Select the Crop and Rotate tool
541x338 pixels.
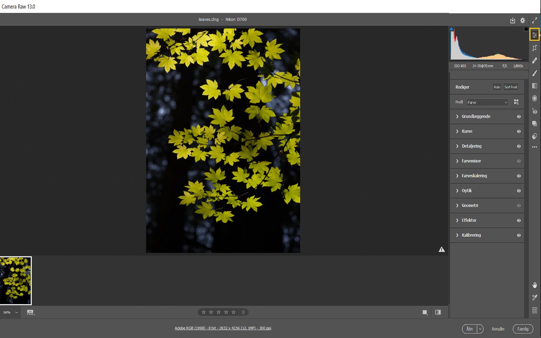[x=534, y=48]
